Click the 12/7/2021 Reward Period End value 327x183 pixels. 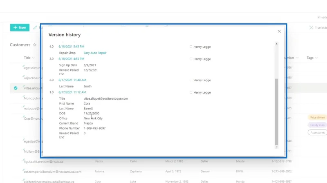(x=90, y=70)
